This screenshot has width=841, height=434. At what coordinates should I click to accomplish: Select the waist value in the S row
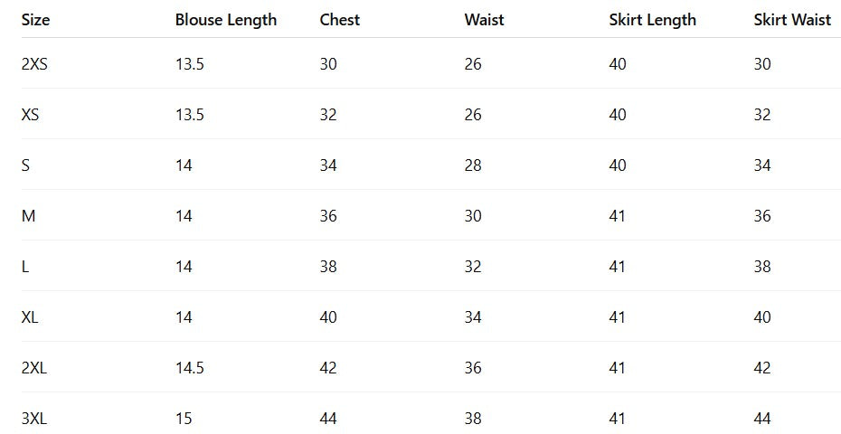[x=473, y=165]
